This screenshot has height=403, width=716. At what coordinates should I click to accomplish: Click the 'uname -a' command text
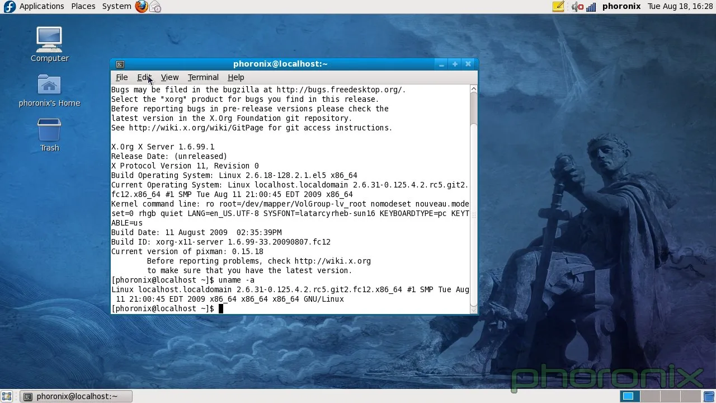[x=237, y=280]
